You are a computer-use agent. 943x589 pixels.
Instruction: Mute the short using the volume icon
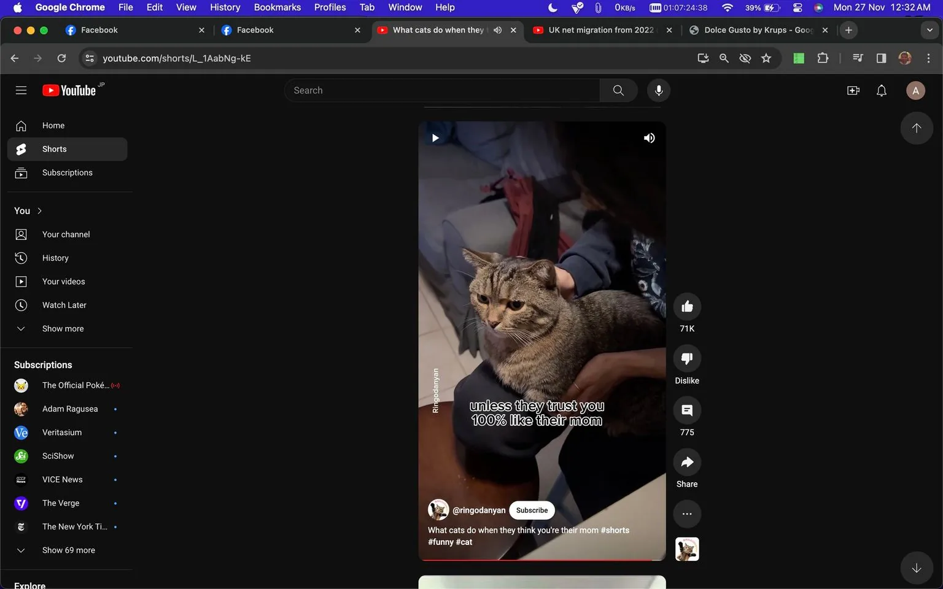(x=649, y=137)
